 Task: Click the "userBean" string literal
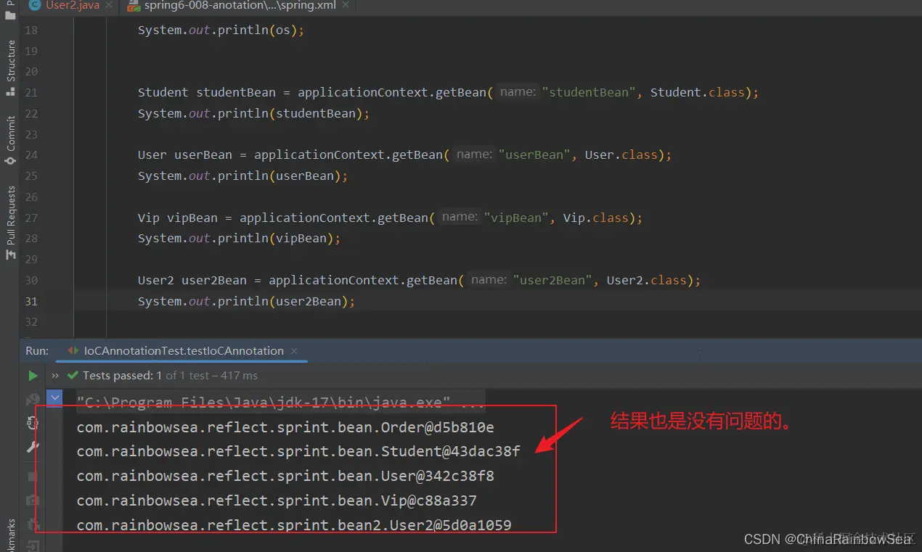point(535,155)
